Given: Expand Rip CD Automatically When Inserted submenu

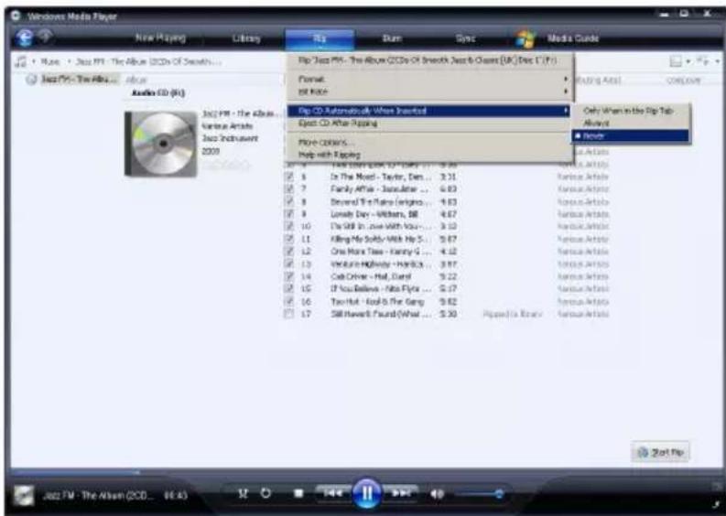Looking at the screenshot, I should (x=429, y=111).
